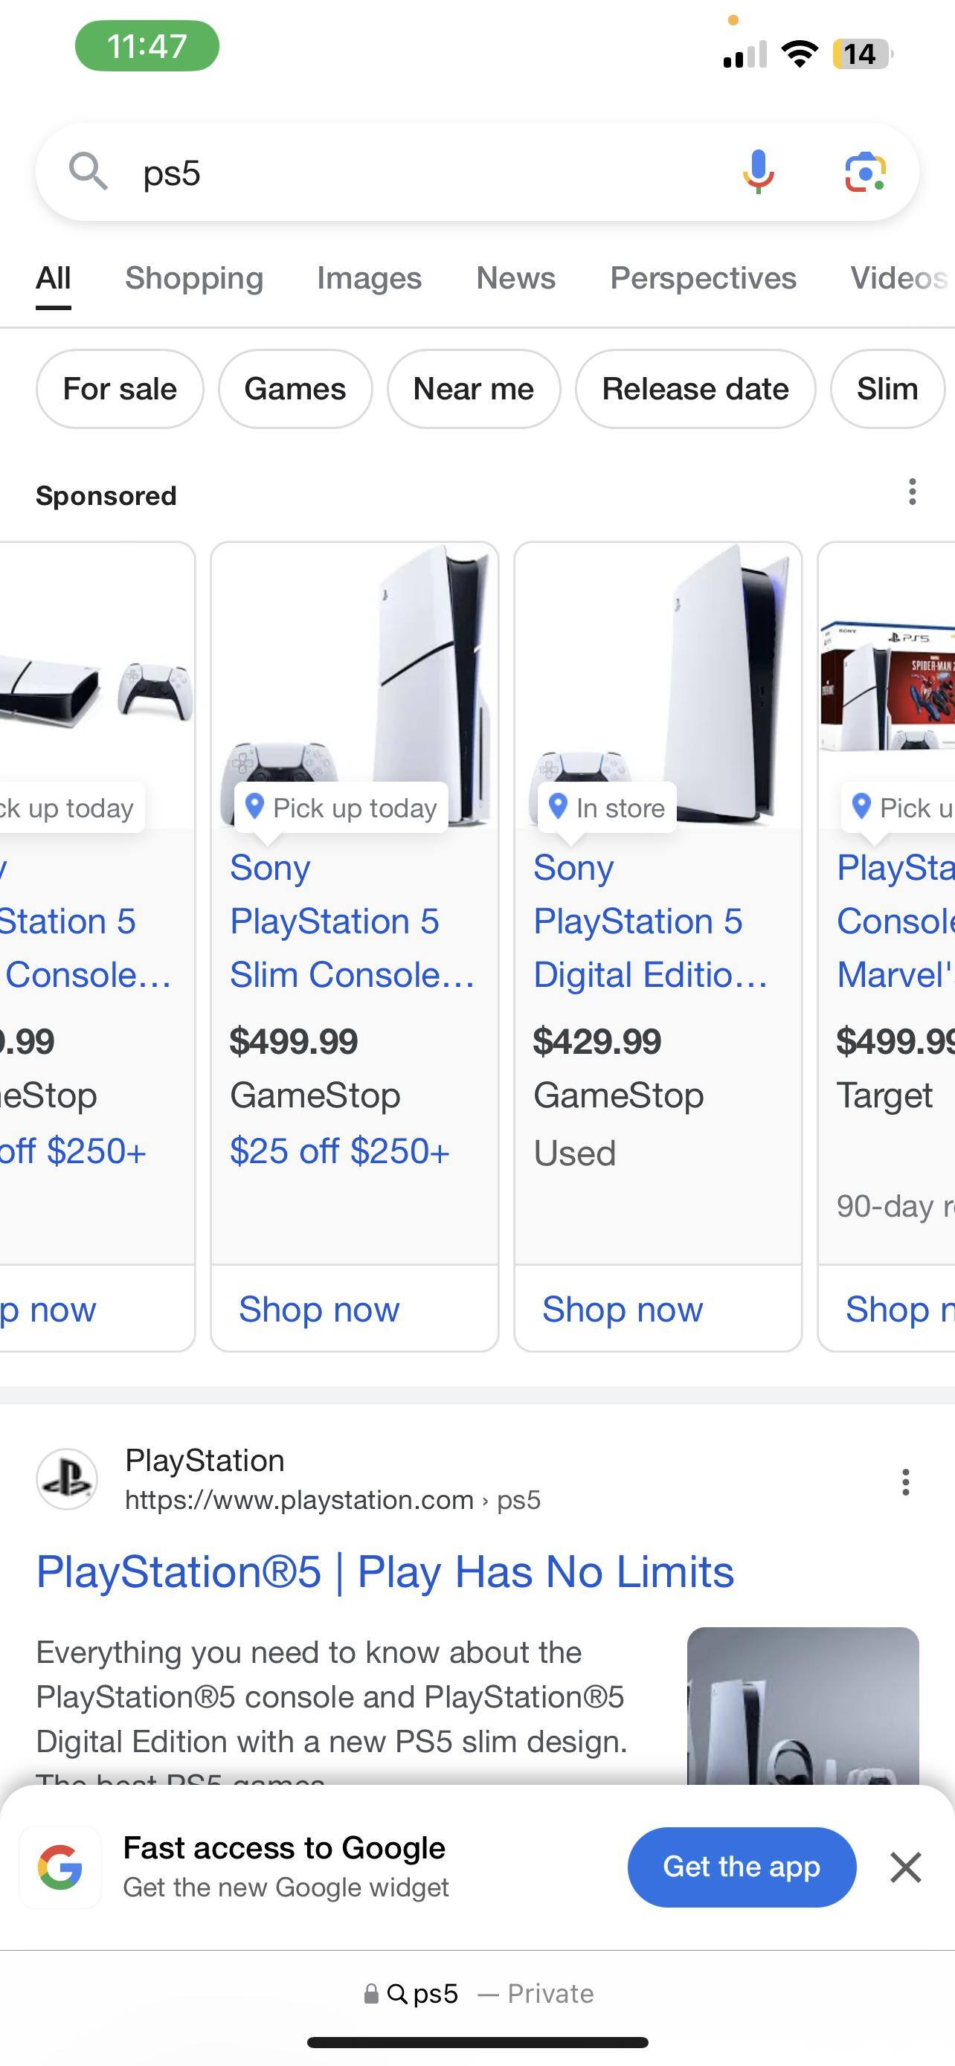This screenshot has width=955, height=2066.
Task: Apply the For sale filter chip
Action: 120,389
